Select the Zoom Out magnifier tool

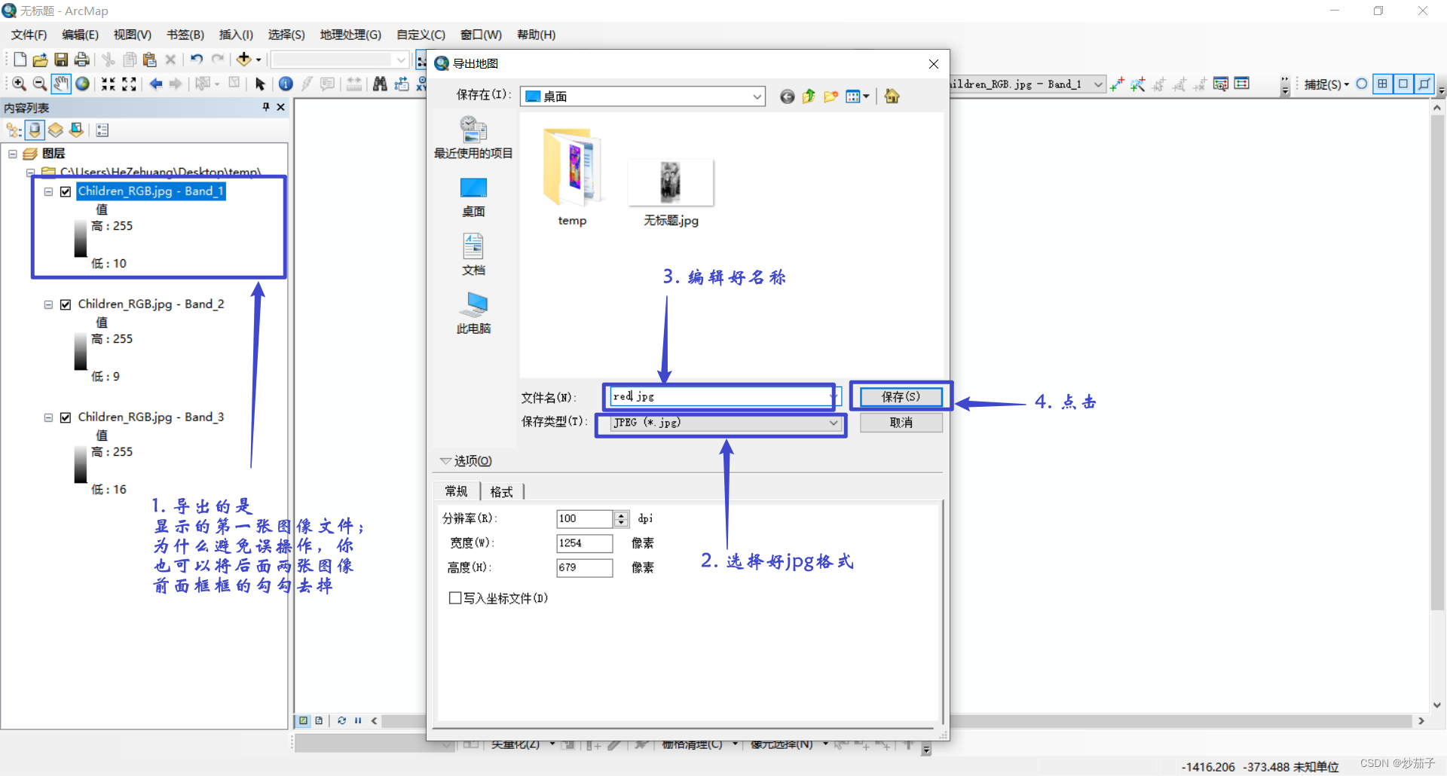click(x=40, y=84)
